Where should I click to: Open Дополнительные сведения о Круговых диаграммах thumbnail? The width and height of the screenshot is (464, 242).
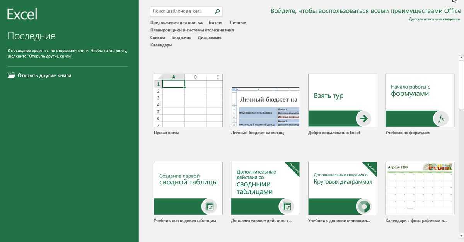(343, 188)
